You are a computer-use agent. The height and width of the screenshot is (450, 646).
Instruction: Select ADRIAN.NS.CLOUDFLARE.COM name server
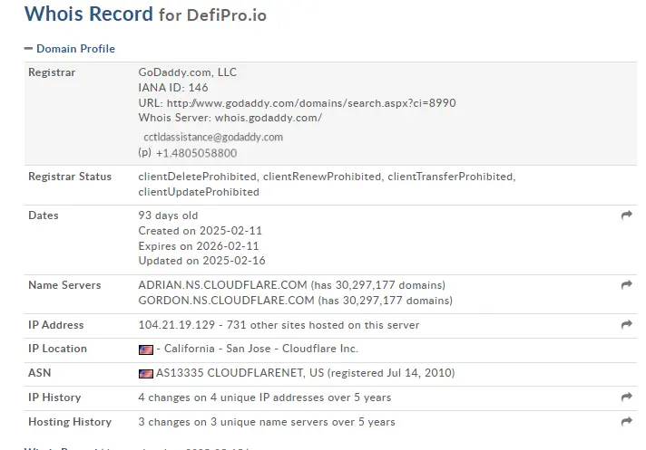pyautogui.click(x=222, y=285)
